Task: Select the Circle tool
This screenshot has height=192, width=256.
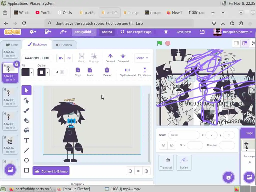Action: [26, 160]
